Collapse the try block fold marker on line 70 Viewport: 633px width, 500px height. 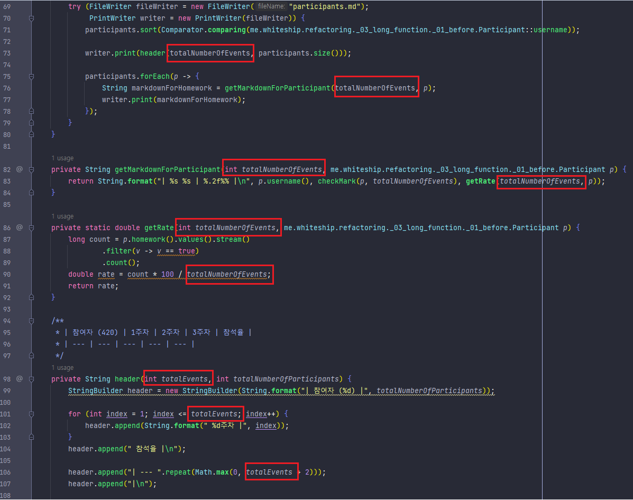coord(32,18)
